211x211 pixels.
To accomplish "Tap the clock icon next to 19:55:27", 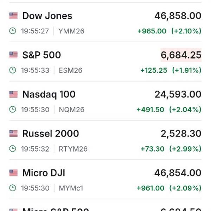I will click(13, 31).
